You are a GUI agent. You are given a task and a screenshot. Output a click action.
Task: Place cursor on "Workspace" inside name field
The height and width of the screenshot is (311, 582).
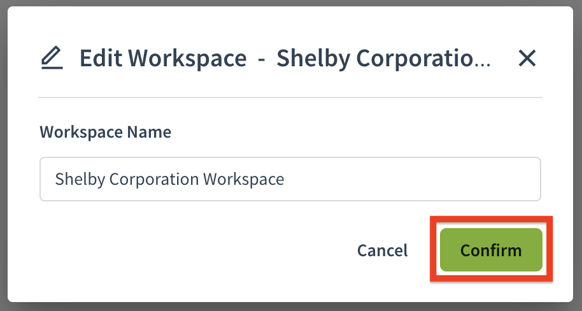243,180
